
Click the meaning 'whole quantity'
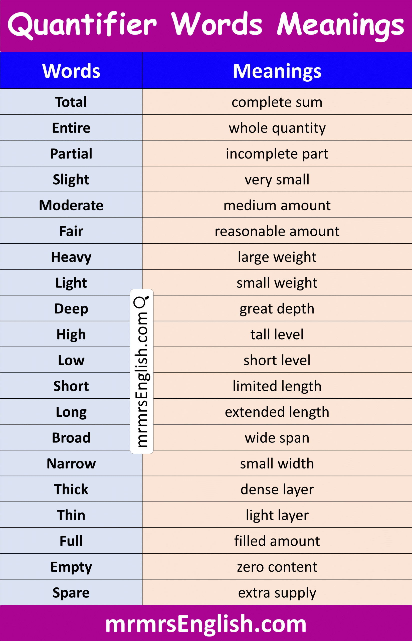tap(277, 128)
